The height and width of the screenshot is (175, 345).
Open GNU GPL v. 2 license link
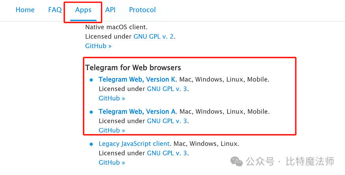coord(154,37)
